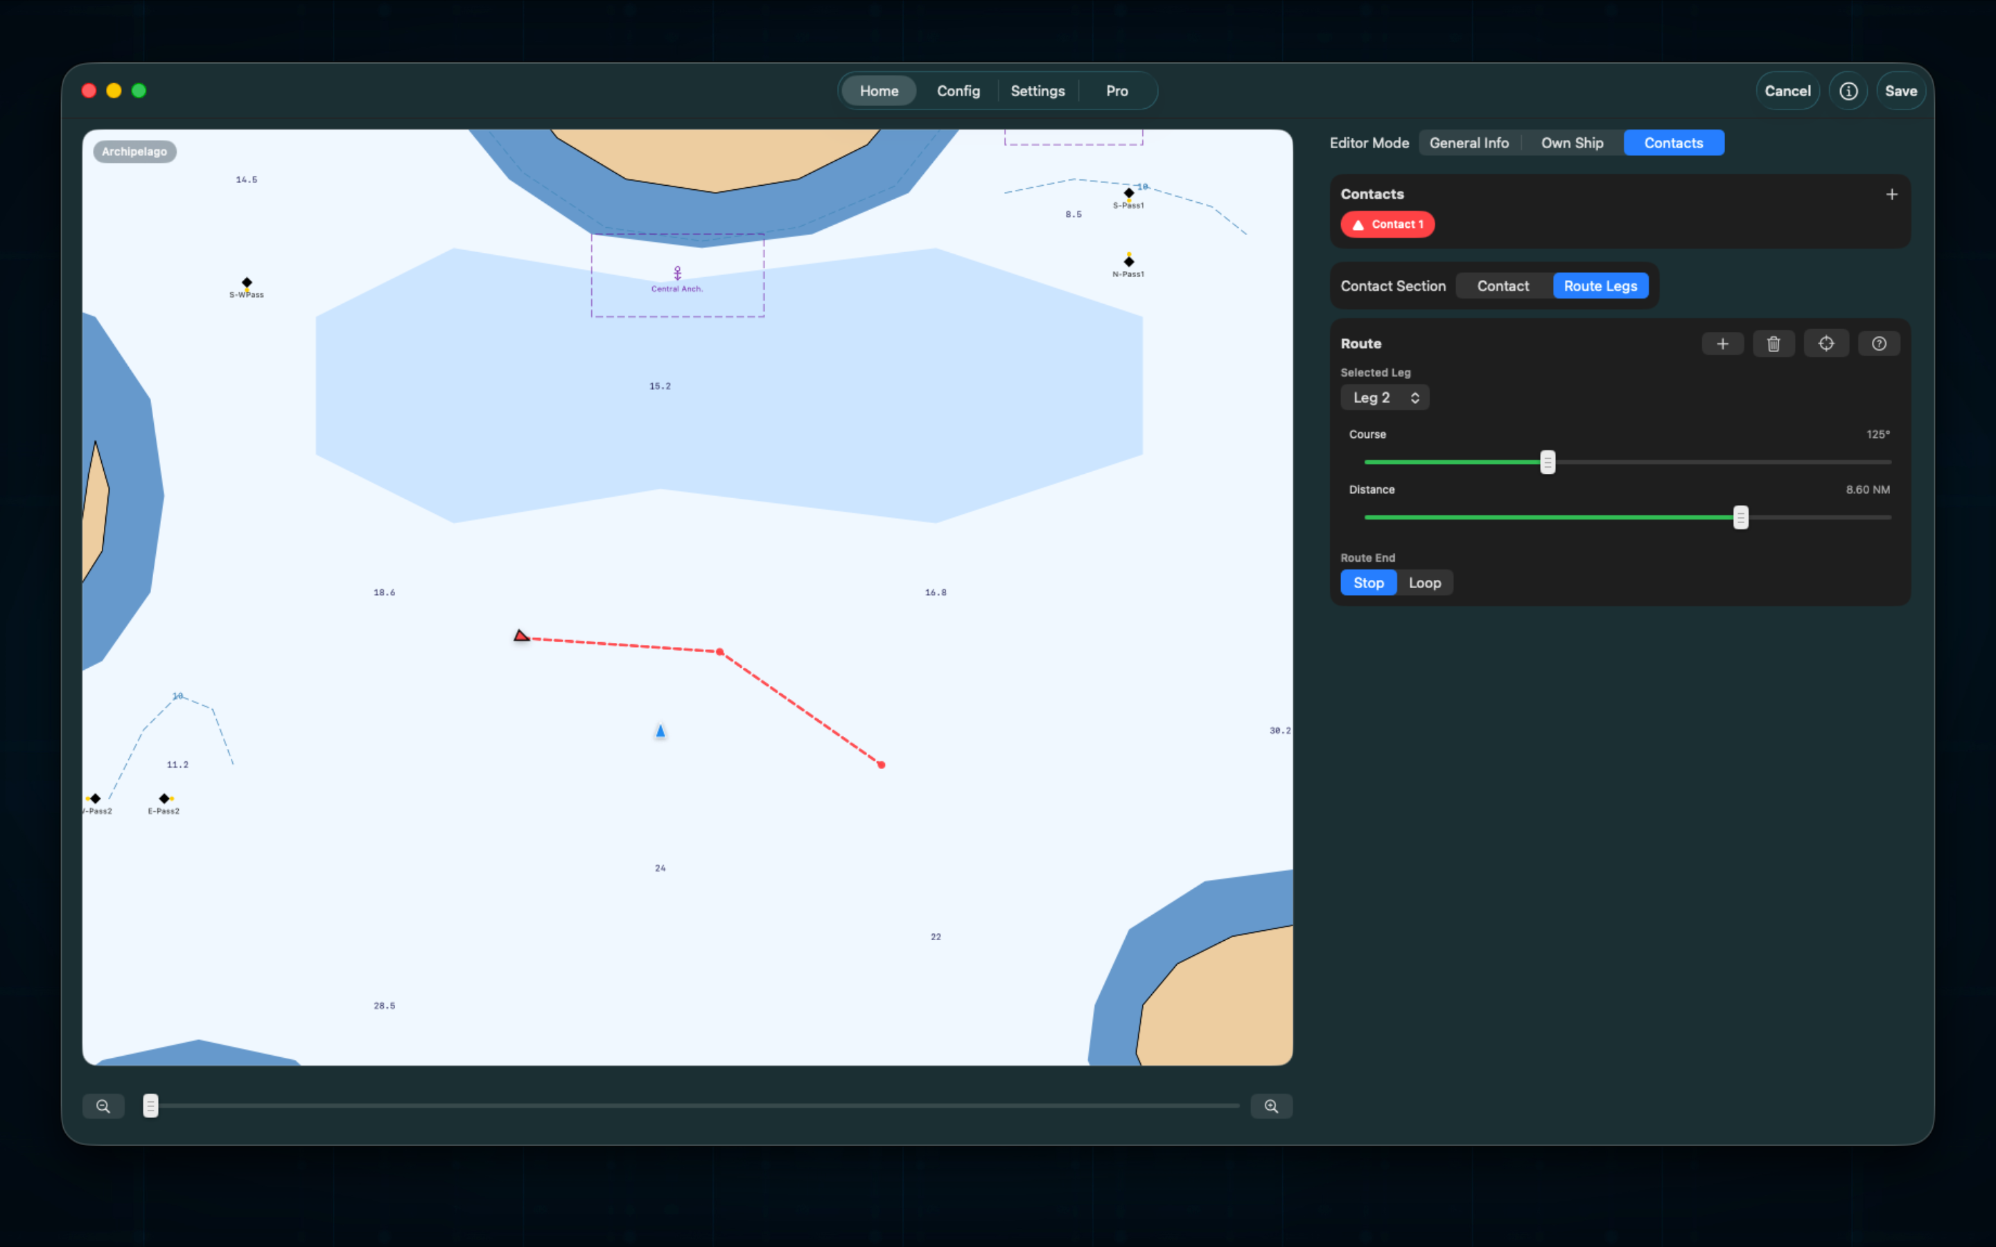The width and height of the screenshot is (1996, 1247).
Task: Zoom in the chart map
Action: click(x=1271, y=1106)
